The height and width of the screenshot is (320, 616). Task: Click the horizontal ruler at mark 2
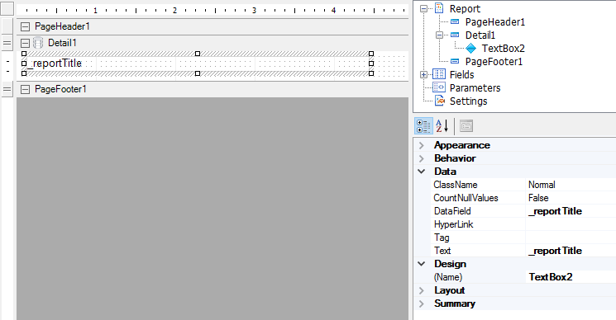pos(174,10)
